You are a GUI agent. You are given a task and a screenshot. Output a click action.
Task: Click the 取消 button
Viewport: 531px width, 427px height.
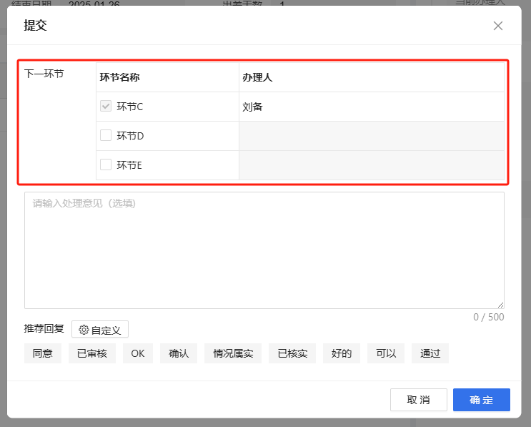click(x=418, y=400)
